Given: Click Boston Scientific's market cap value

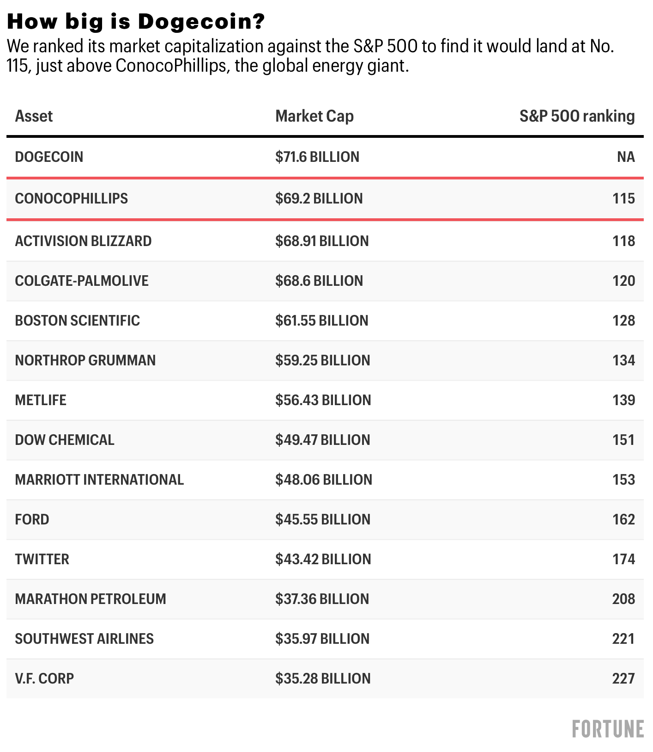Looking at the screenshot, I should (x=321, y=321).
